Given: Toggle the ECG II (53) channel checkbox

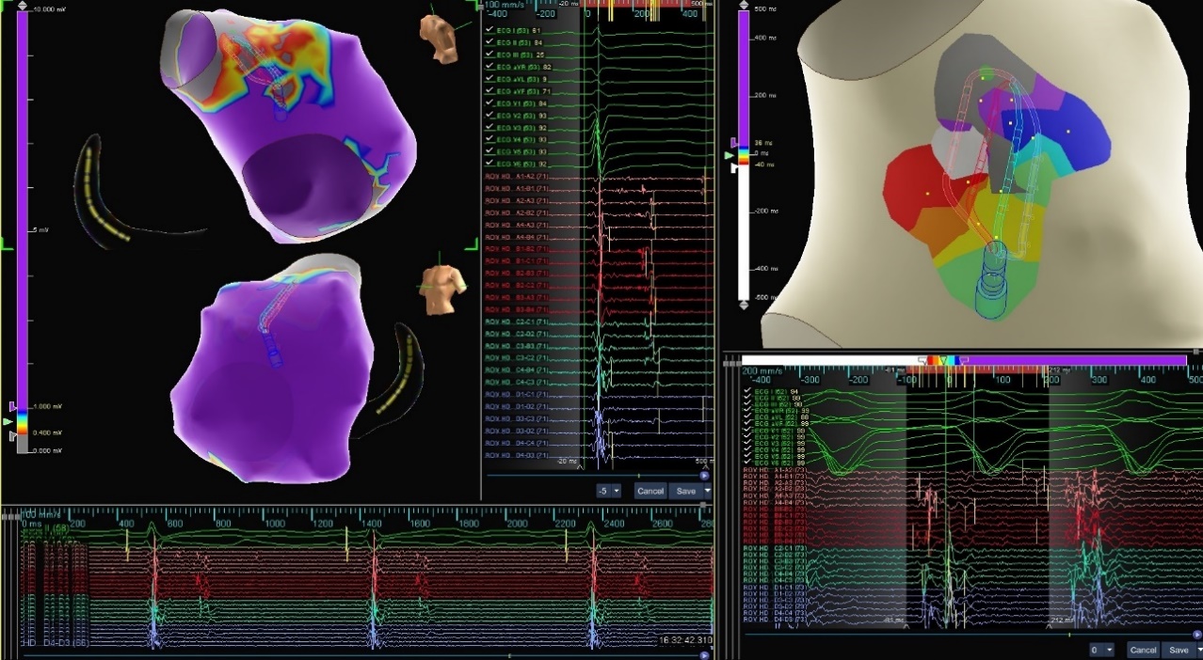Looking at the screenshot, I should tap(489, 43).
